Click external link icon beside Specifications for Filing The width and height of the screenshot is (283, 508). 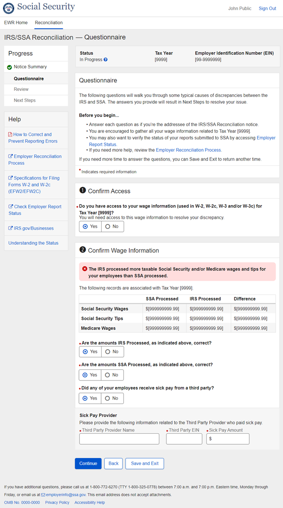click(10, 178)
